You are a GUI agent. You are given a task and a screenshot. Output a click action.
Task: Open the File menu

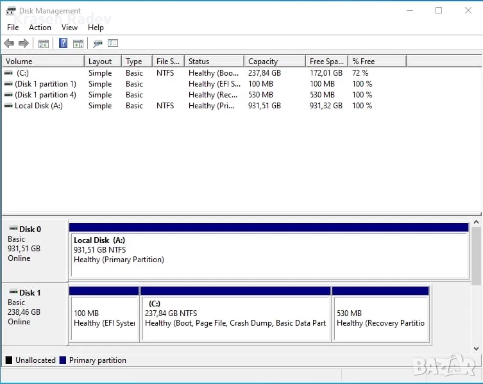coord(13,28)
